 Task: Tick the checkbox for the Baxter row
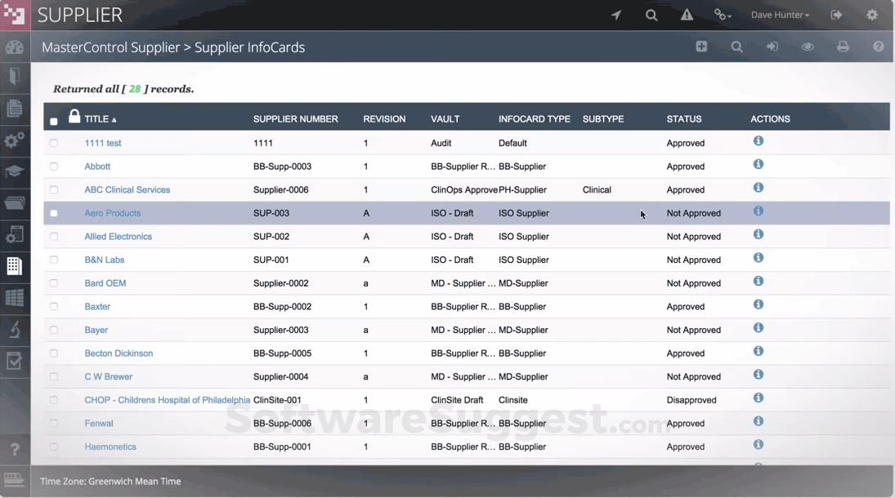(53, 306)
